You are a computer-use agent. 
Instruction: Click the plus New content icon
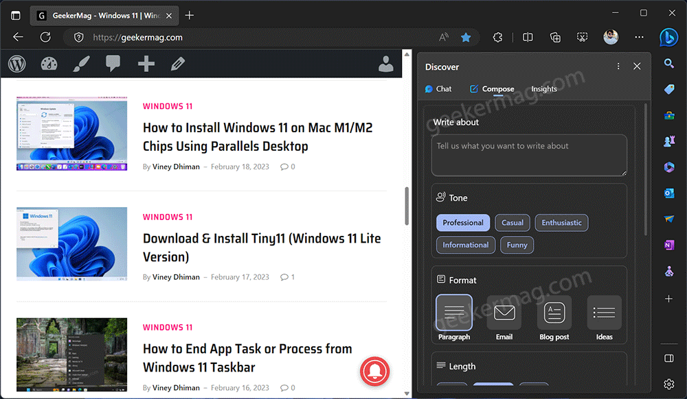(146, 64)
